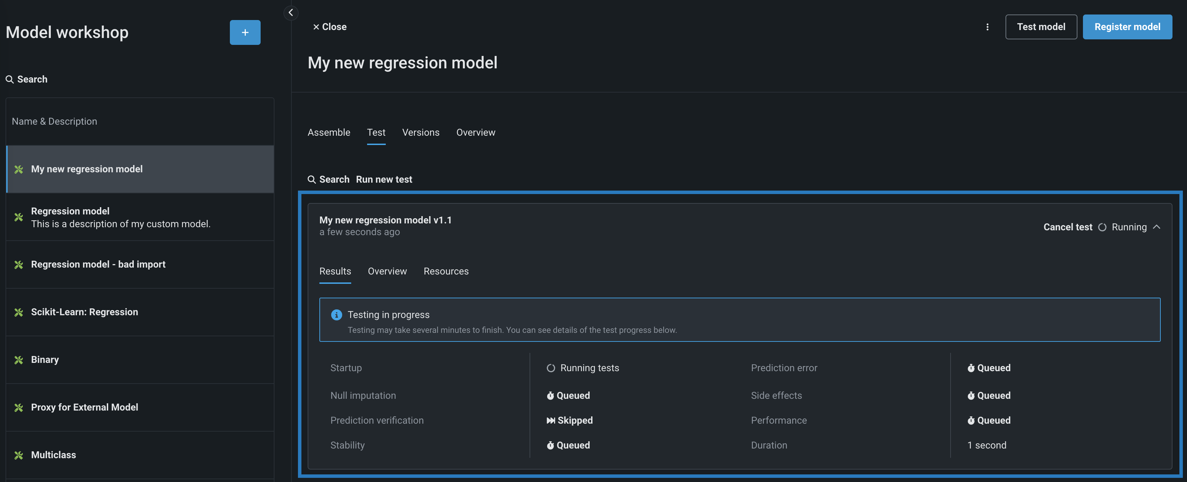
Task: Open the Resources sub-tab
Action: pos(446,271)
